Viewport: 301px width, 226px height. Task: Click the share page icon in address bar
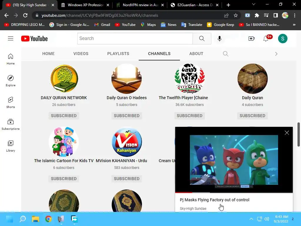point(226,15)
